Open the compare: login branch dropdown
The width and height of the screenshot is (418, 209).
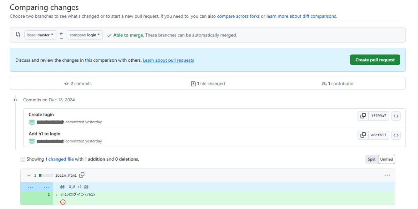click(x=85, y=35)
